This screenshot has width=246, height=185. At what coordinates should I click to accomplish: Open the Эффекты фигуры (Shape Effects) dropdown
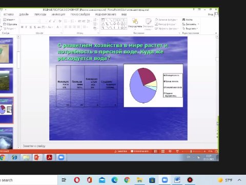[167, 29]
